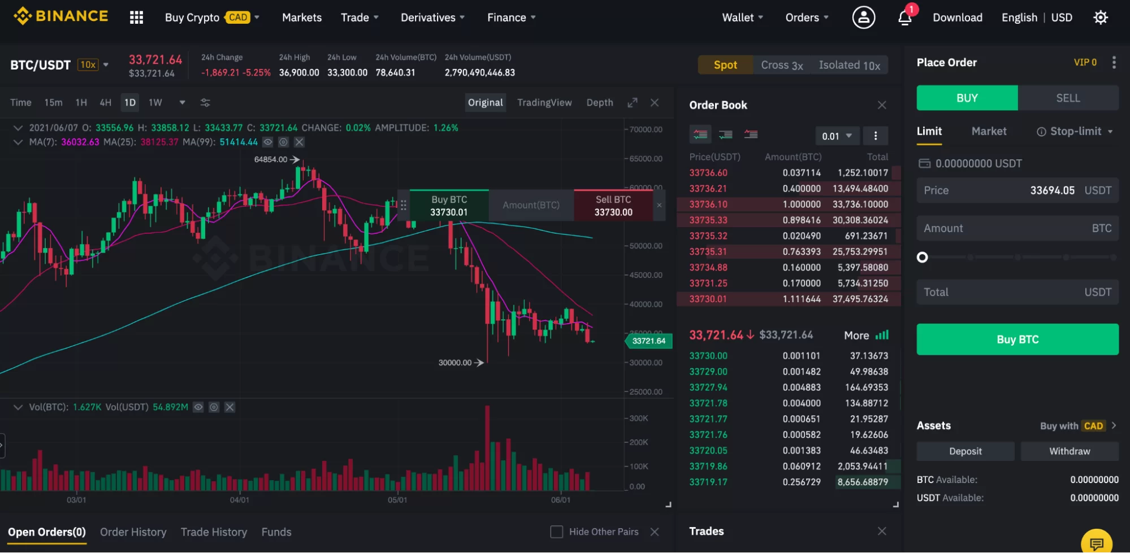Switch to SELL side

click(x=1068, y=98)
